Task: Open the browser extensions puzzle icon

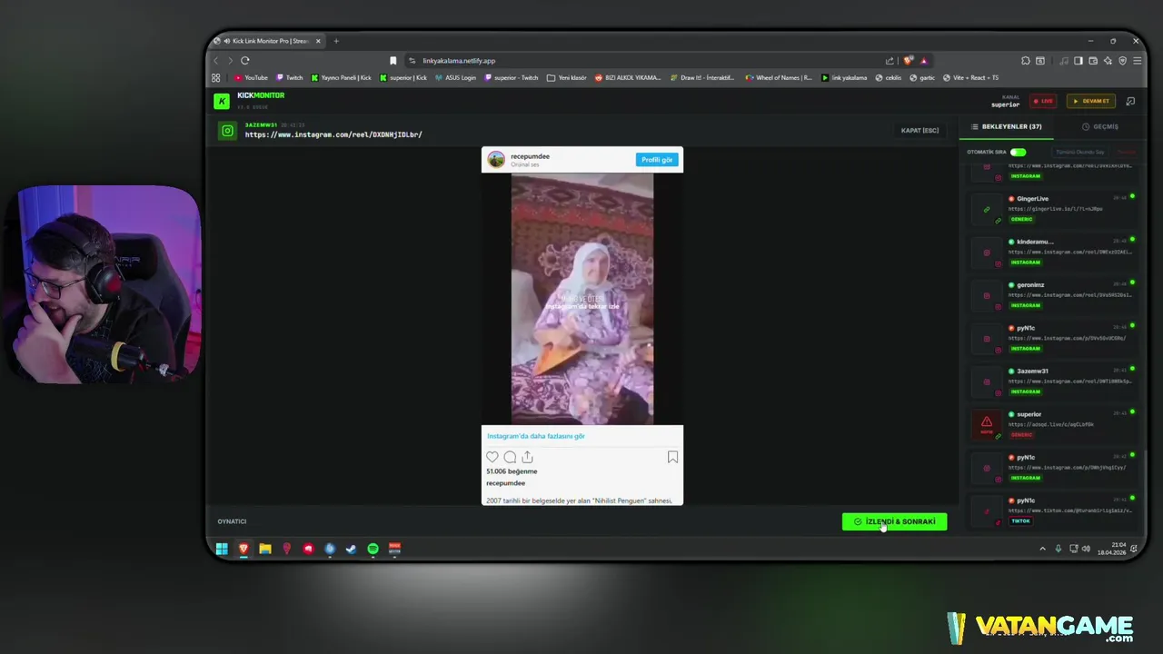Action: click(1026, 61)
